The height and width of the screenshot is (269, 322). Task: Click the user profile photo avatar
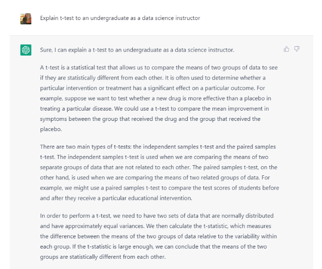(26, 19)
